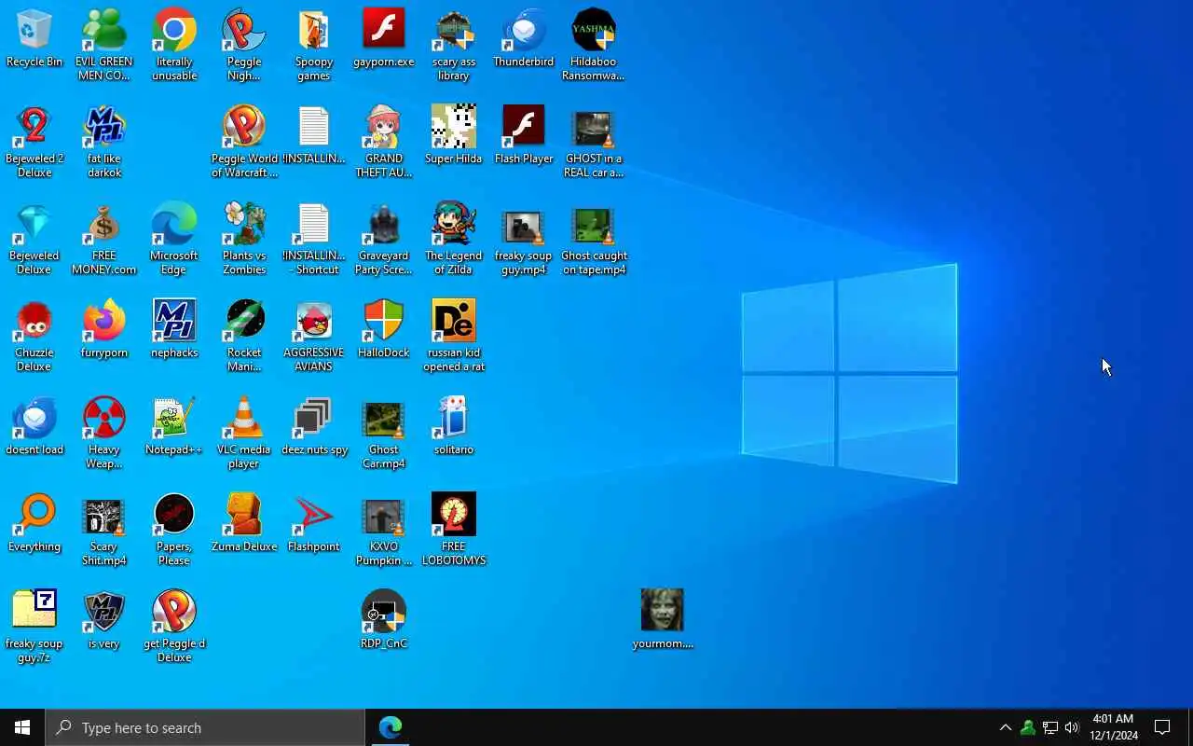Click the Chuzzle Deluxe shortcut

(34, 322)
